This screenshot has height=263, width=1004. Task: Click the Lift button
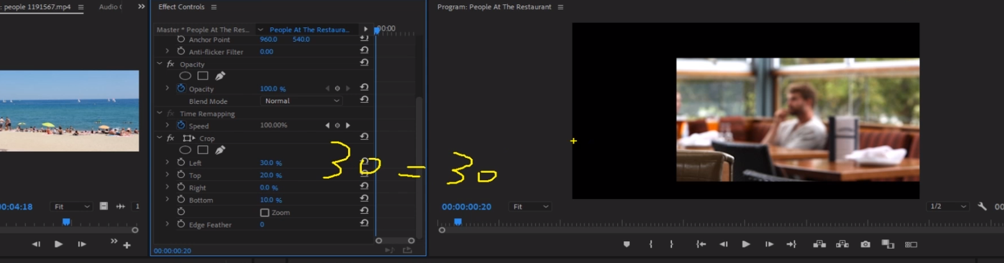(819, 244)
